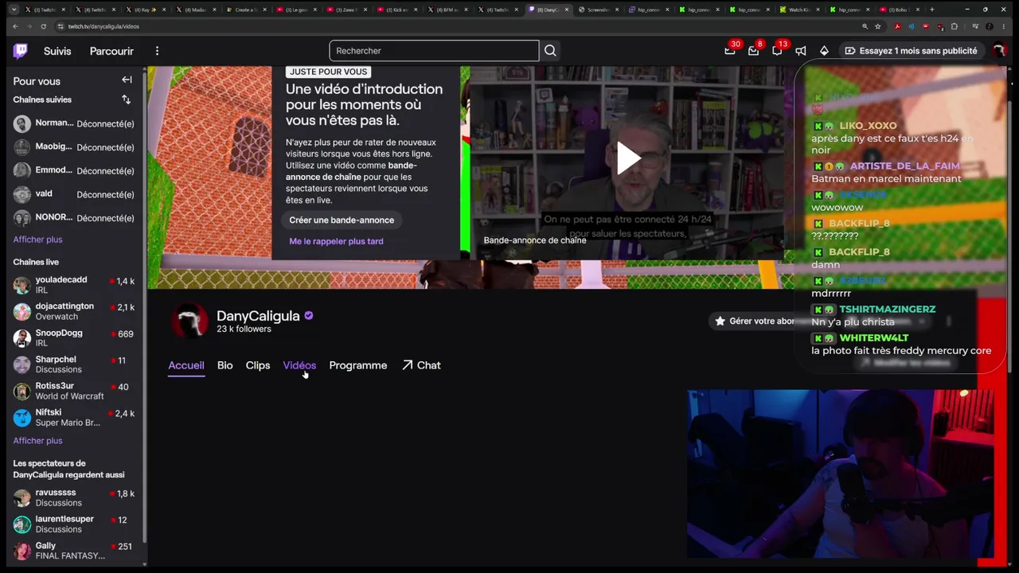
Task: Click the dojacattington channel avatar
Action: [22, 311]
